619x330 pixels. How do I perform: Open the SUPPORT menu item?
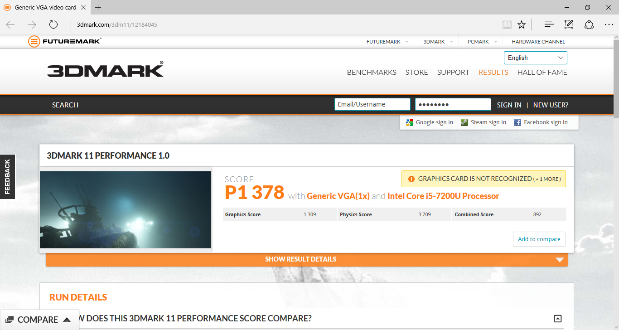[453, 73]
